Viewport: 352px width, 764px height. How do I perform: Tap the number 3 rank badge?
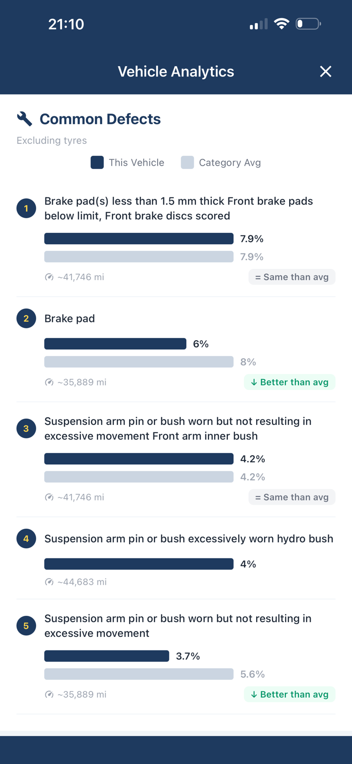click(26, 429)
